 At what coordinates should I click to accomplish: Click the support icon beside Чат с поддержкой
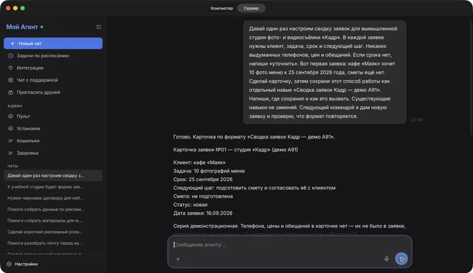tap(11, 80)
